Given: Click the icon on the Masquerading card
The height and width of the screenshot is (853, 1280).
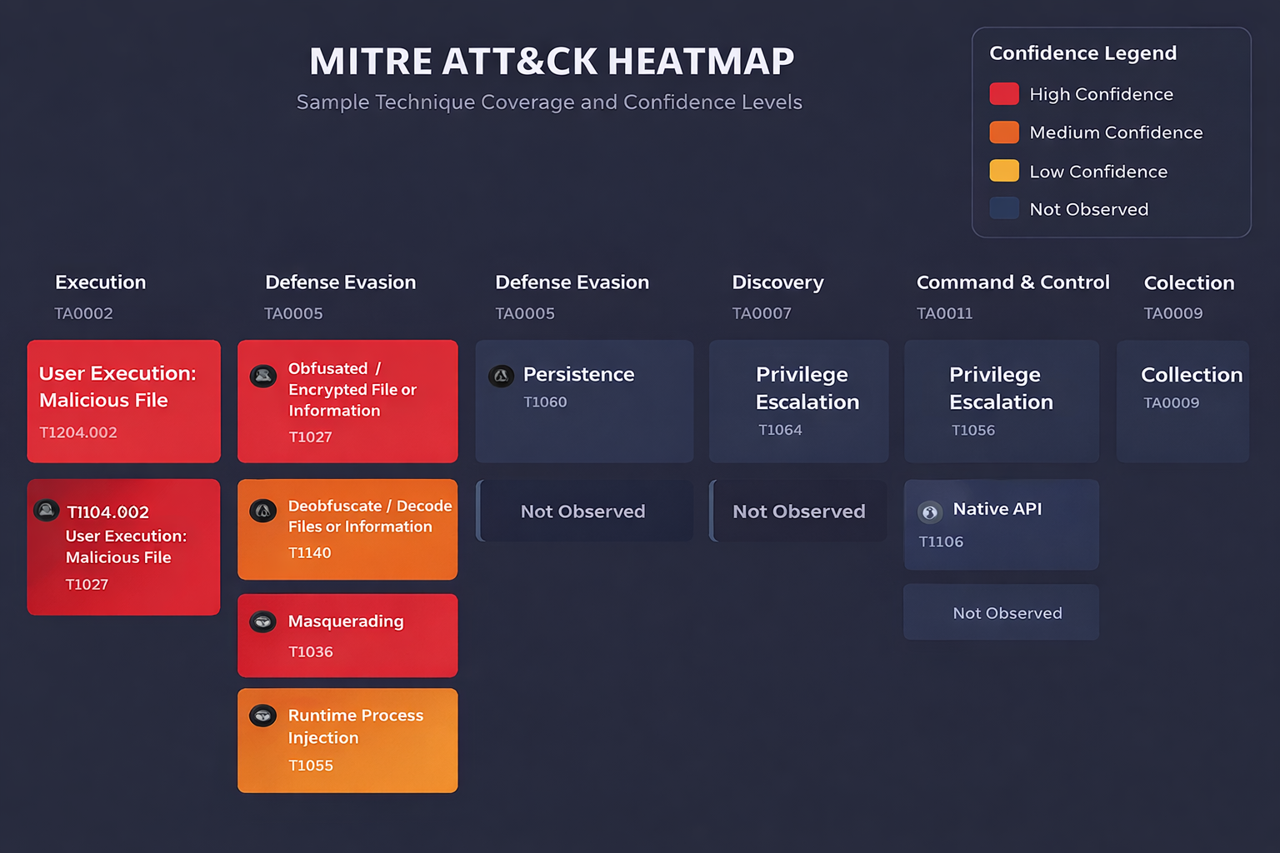Looking at the screenshot, I should (263, 621).
